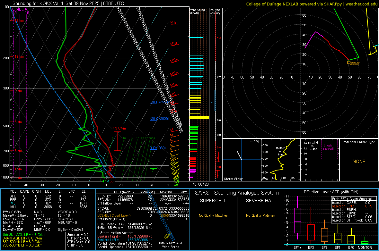Select the EFF parcel row in the table
The height and width of the screenshot is (251, 379).
[48, 200]
